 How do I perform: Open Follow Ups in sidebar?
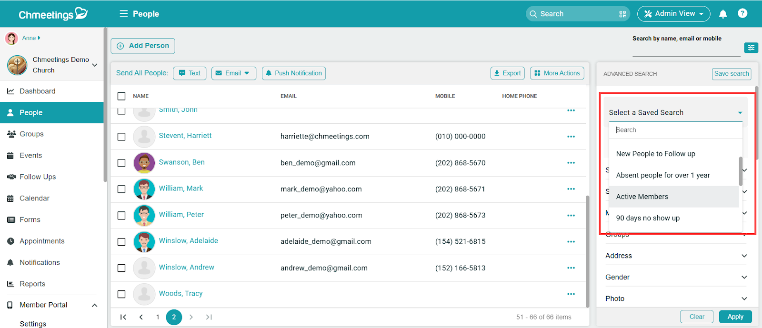click(38, 177)
